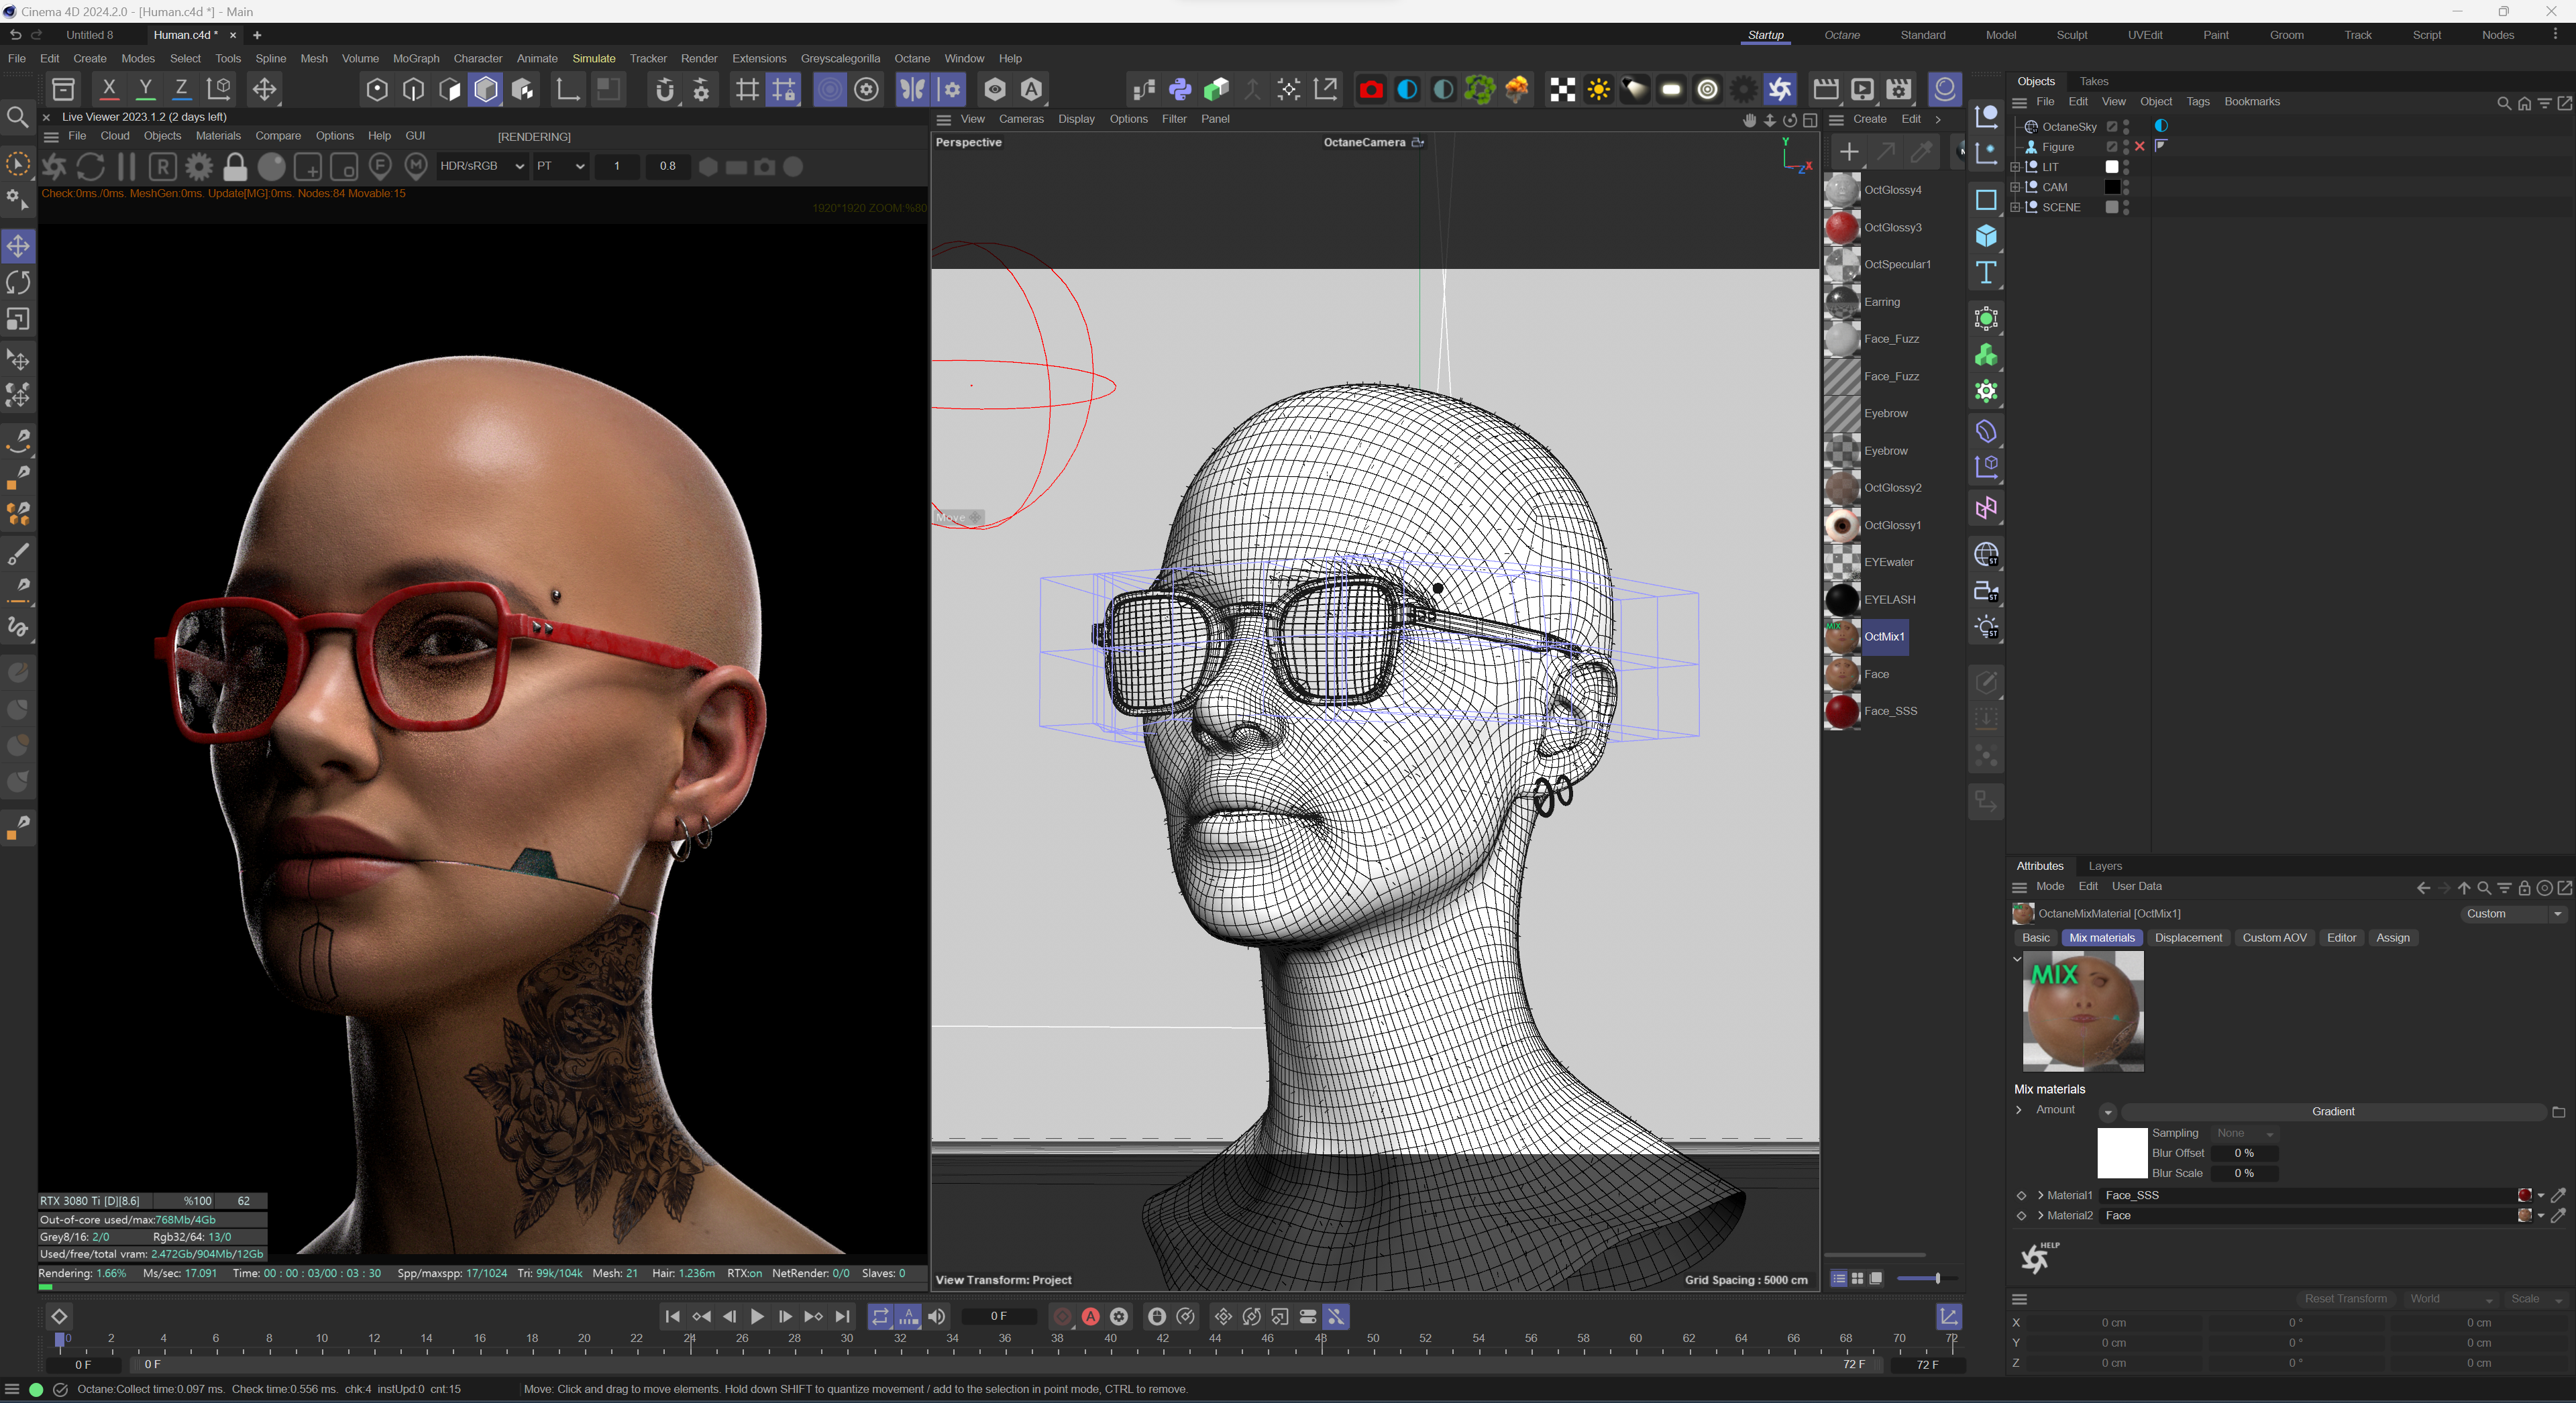
Task: Expand the Material1 Face_SSS parameter
Action: coord(2040,1195)
